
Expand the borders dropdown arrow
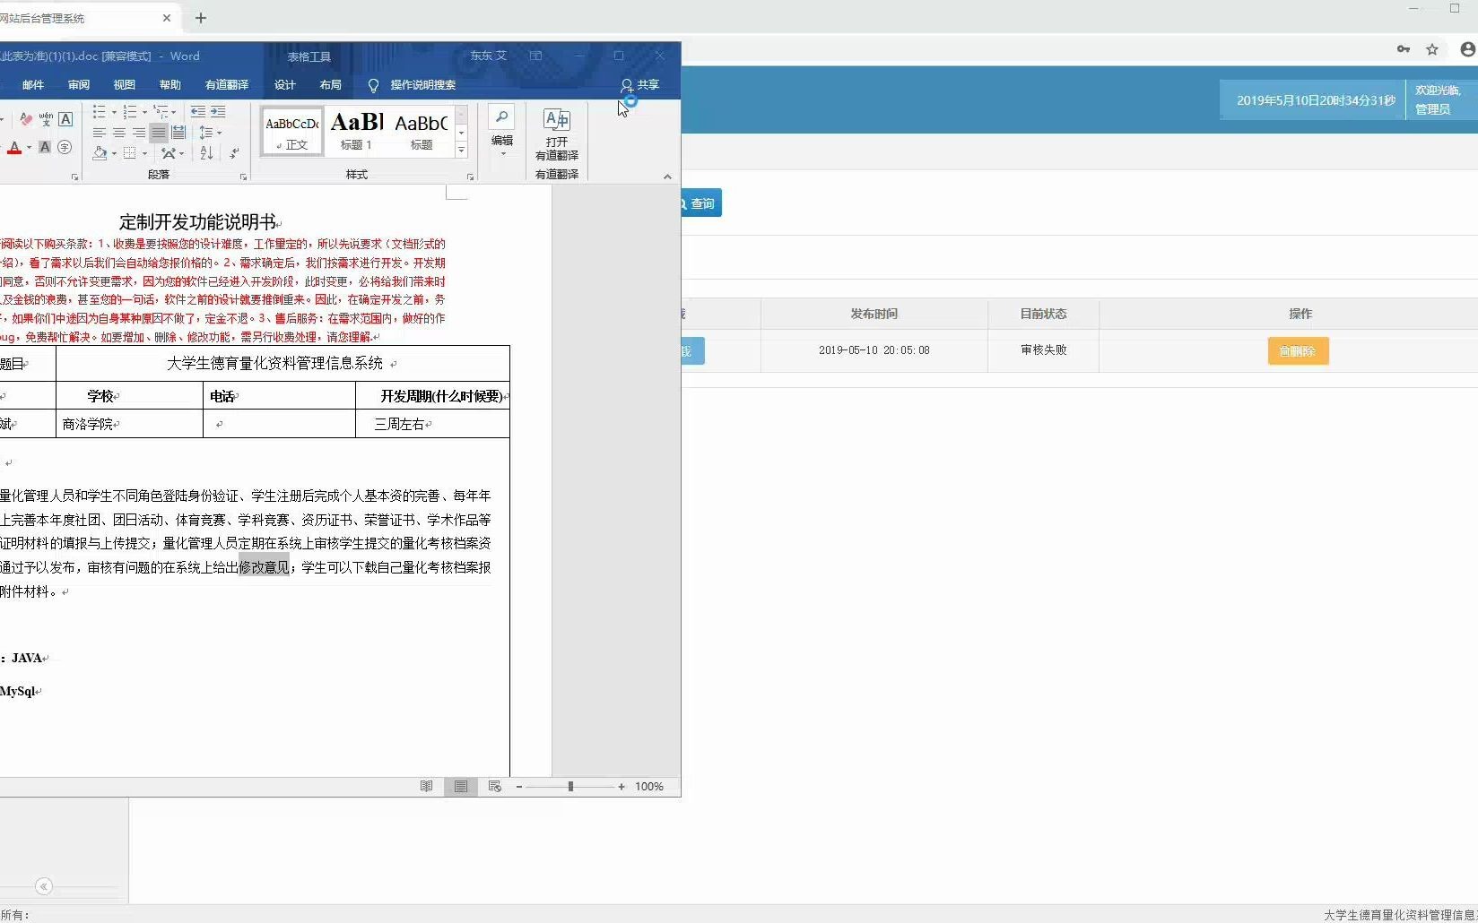coord(144,153)
